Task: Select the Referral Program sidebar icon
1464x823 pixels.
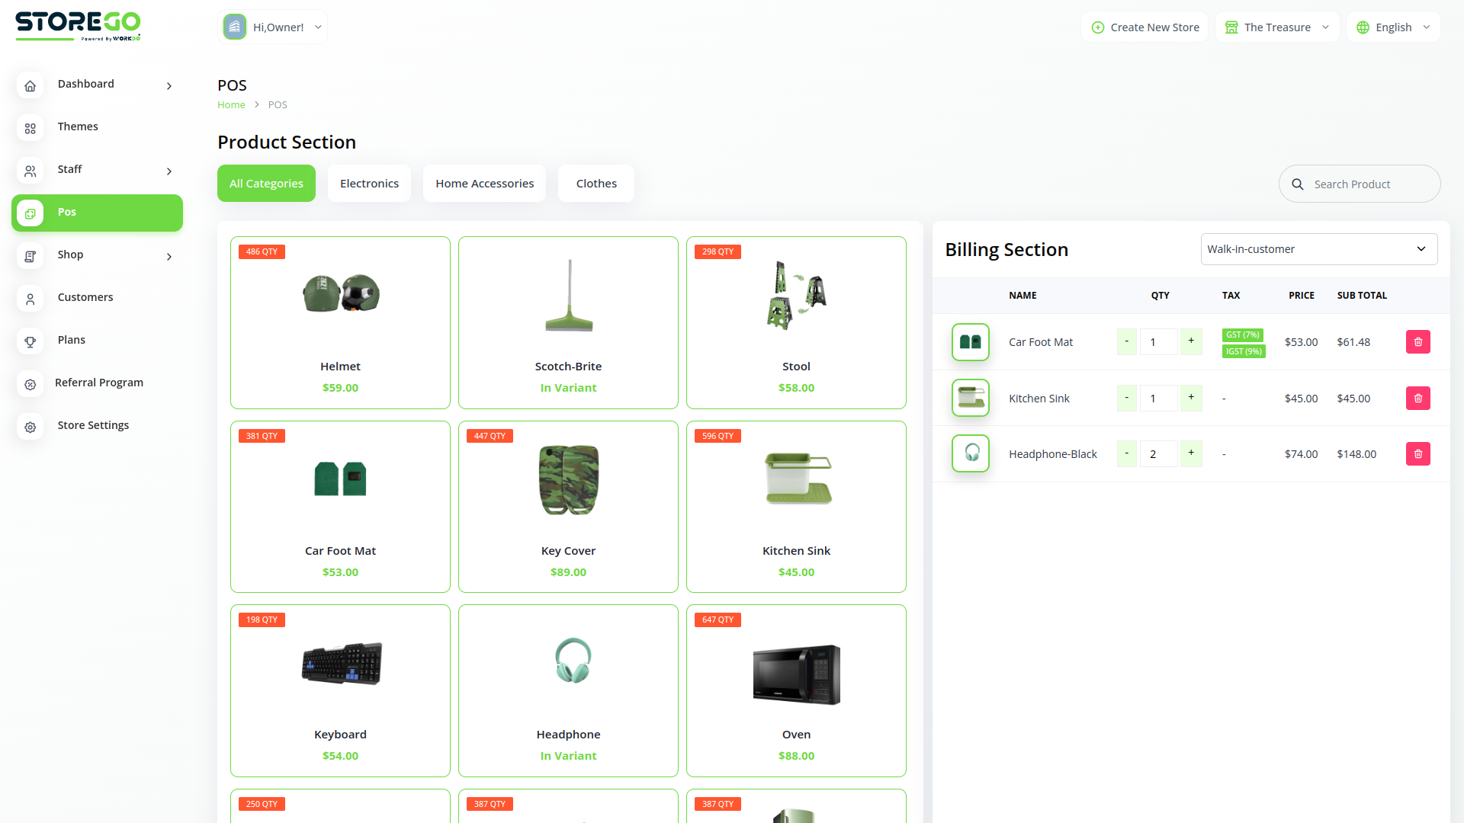Action: coord(30,384)
